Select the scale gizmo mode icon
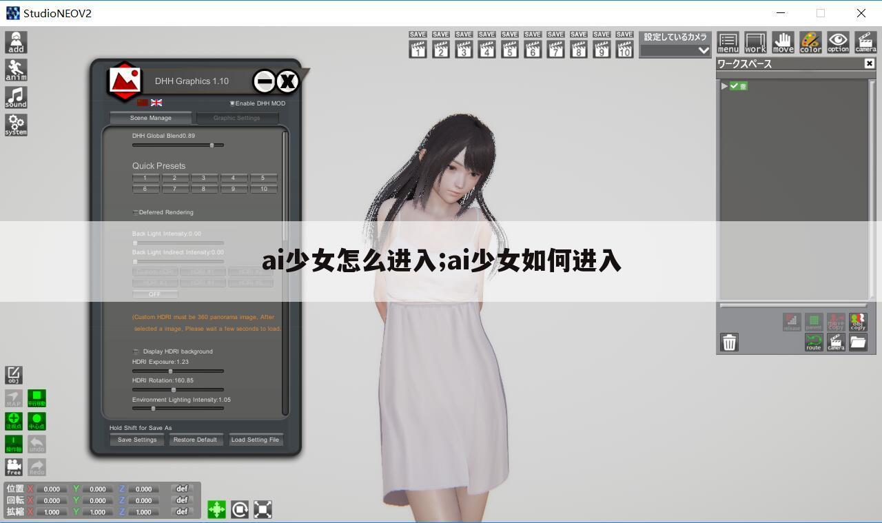Screen dimensions: 882x523 point(263,509)
